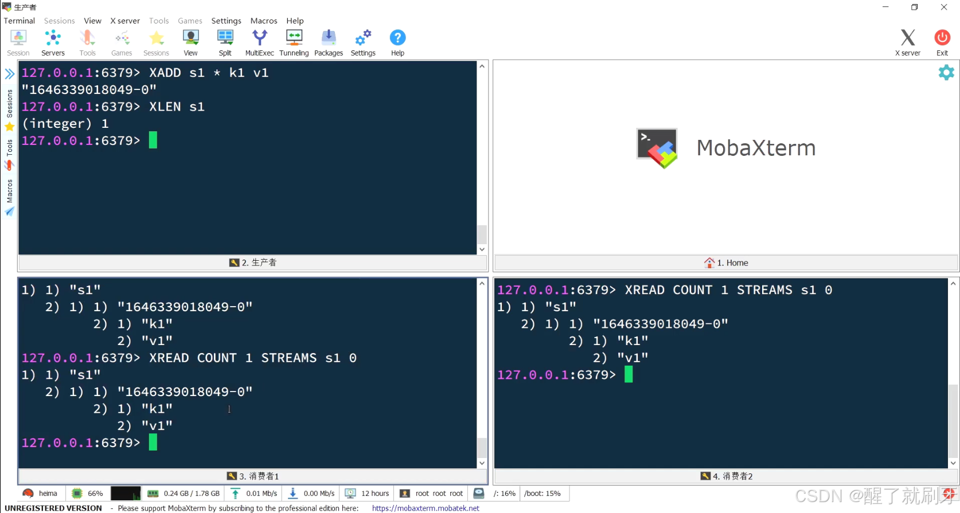960x513 pixels.
Task: Click the disk icon in status bar
Action: tap(479, 493)
